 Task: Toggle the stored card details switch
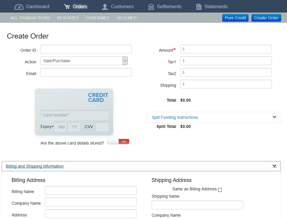coord(118,141)
